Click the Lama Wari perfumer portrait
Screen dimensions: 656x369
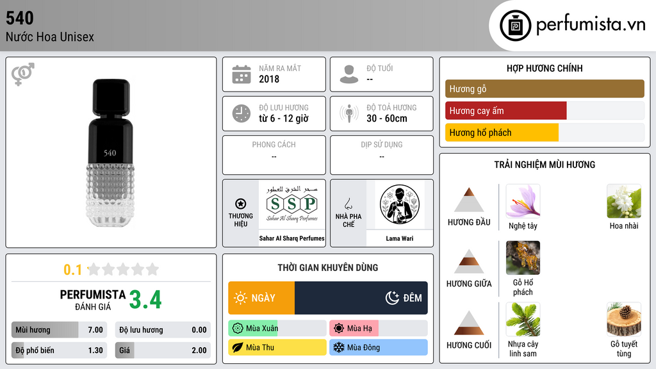click(400, 204)
